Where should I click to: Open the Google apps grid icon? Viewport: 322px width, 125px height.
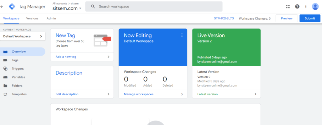[288, 7]
